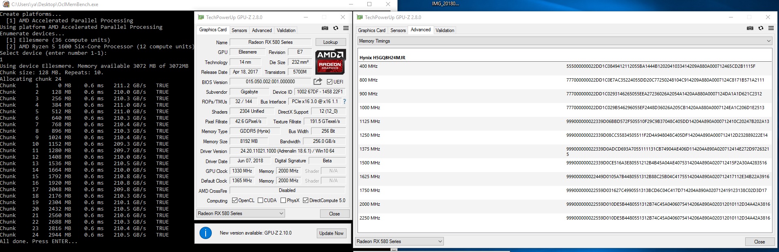The width and height of the screenshot is (779, 252).
Task: Click Memory Type field GDDR5 (Hynix)
Action: pyautogui.click(x=255, y=131)
